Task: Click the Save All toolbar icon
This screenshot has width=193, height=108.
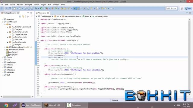Action: [28, 8]
